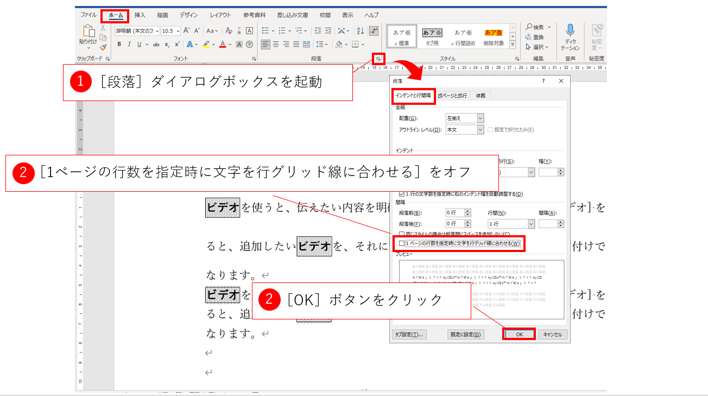Click the yellow text highlight color
The image size is (708, 396).
[206, 45]
